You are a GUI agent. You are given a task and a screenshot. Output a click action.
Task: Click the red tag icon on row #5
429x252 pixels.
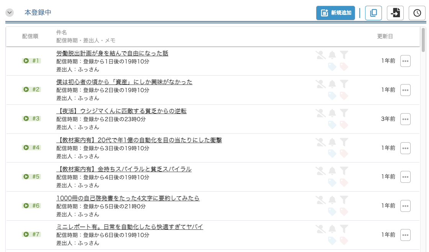click(344, 182)
